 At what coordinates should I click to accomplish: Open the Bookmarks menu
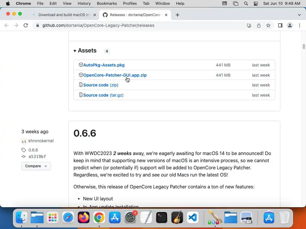pyautogui.click(x=107, y=4)
